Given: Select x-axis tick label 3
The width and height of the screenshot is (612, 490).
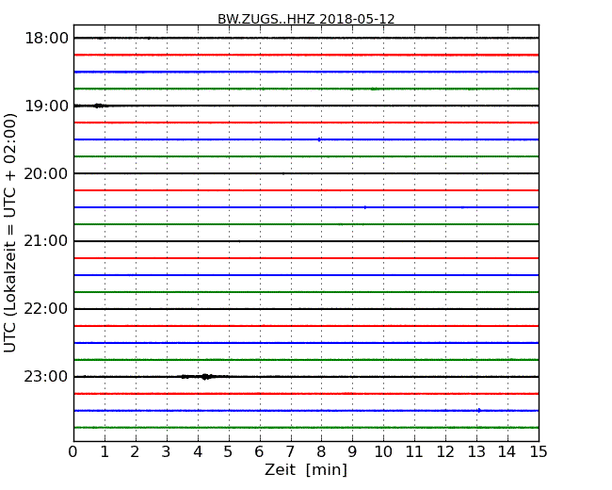Looking at the screenshot, I should coord(167,452).
